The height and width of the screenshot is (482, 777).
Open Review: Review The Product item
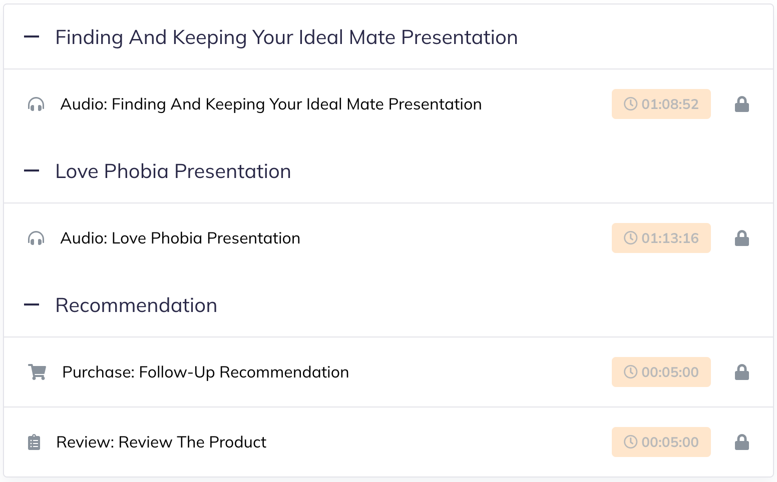tap(161, 442)
